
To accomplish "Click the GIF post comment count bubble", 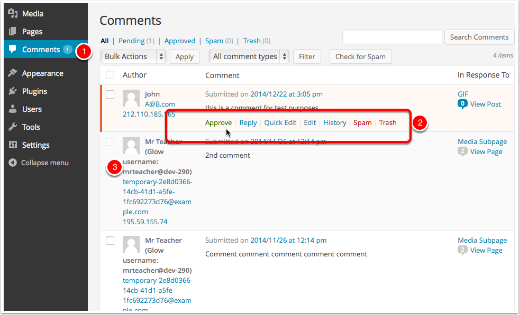I will click(x=462, y=104).
